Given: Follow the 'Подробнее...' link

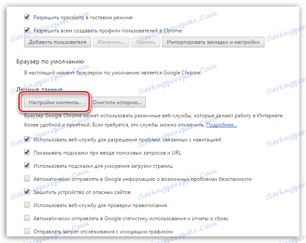Looking at the screenshot, I should [x=222, y=125].
